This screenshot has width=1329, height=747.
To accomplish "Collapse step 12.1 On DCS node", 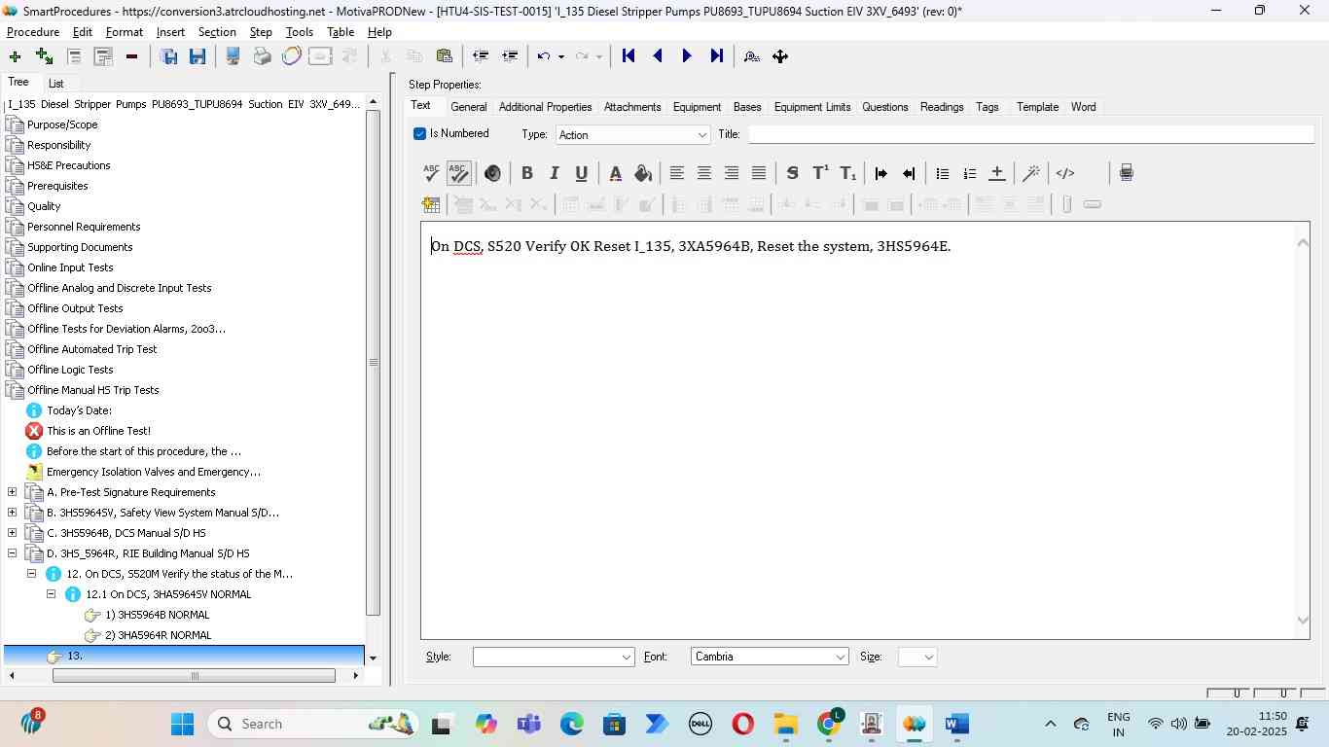I will click(51, 594).
